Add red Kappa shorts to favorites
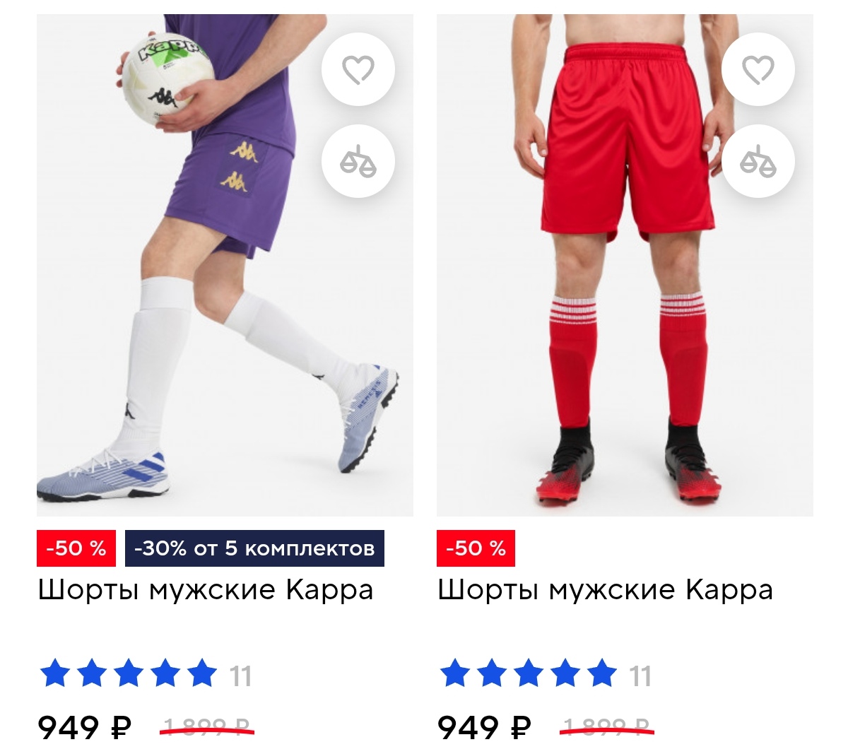 coord(758,69)
